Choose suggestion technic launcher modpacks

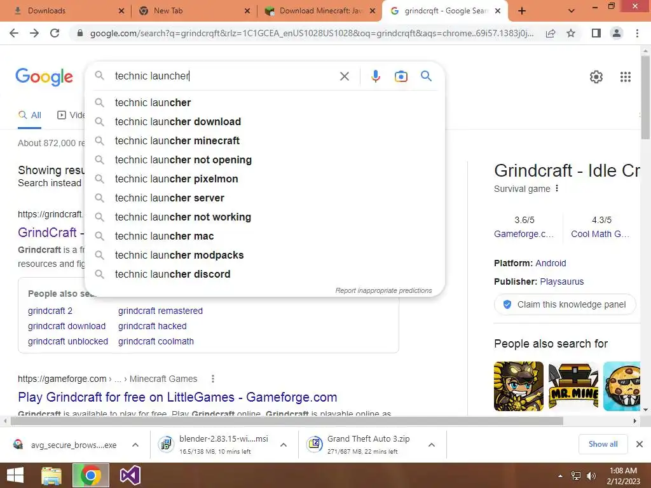click(264, 255)
